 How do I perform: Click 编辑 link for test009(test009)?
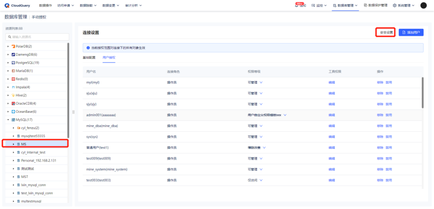pyautogui.click(x=332, y=159)
